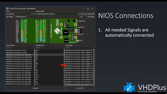Screen dimensions: 167x94
Task: Select NIOSDuino_Processor_pio_export[0] signal
Action: click(x=20, y=55)
